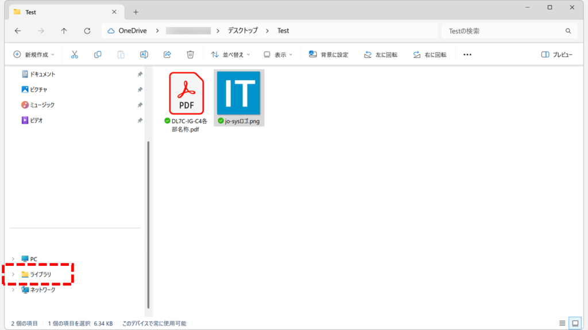The height and width of the screenshot is (330, 588).
Task: Click the Paste clipboard icon
Action: (x=121, y=54)
